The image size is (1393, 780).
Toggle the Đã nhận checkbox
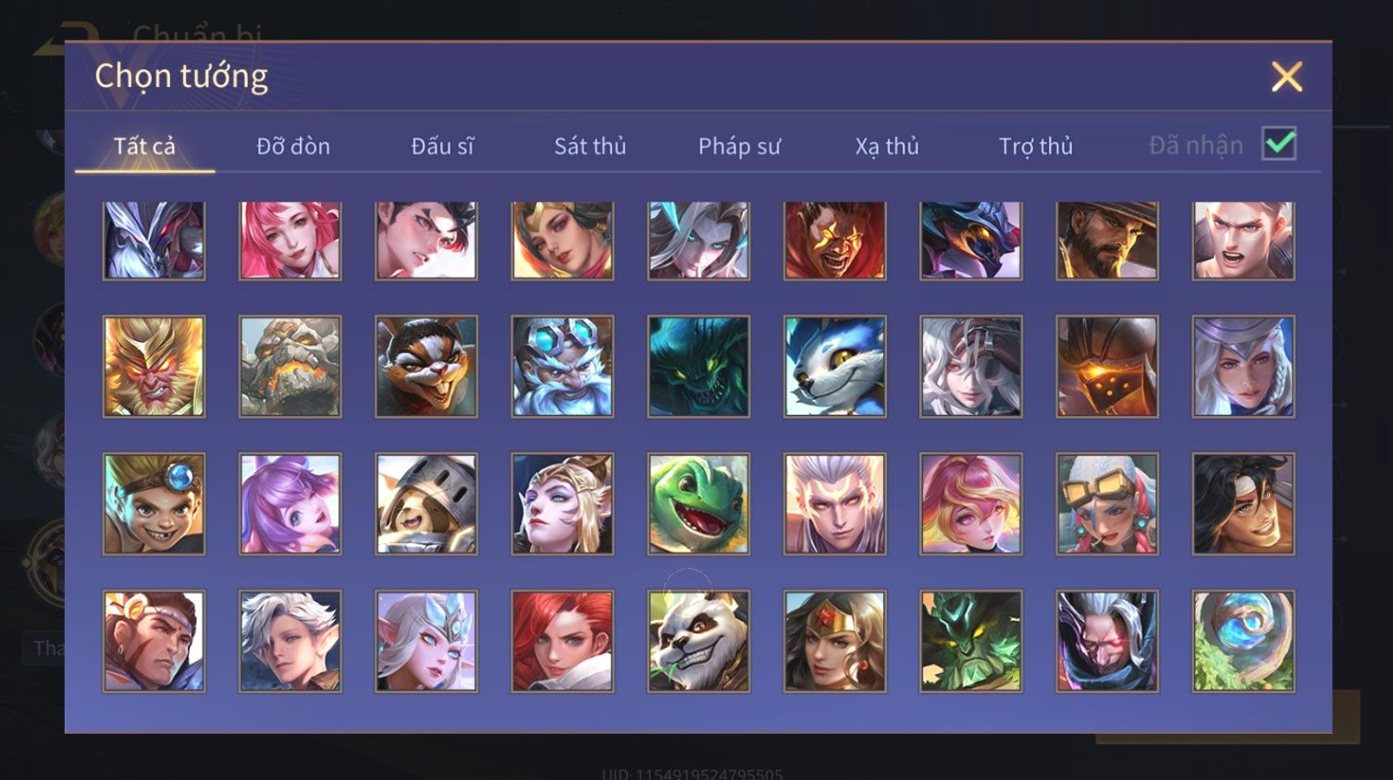(x=1279, y=144)
